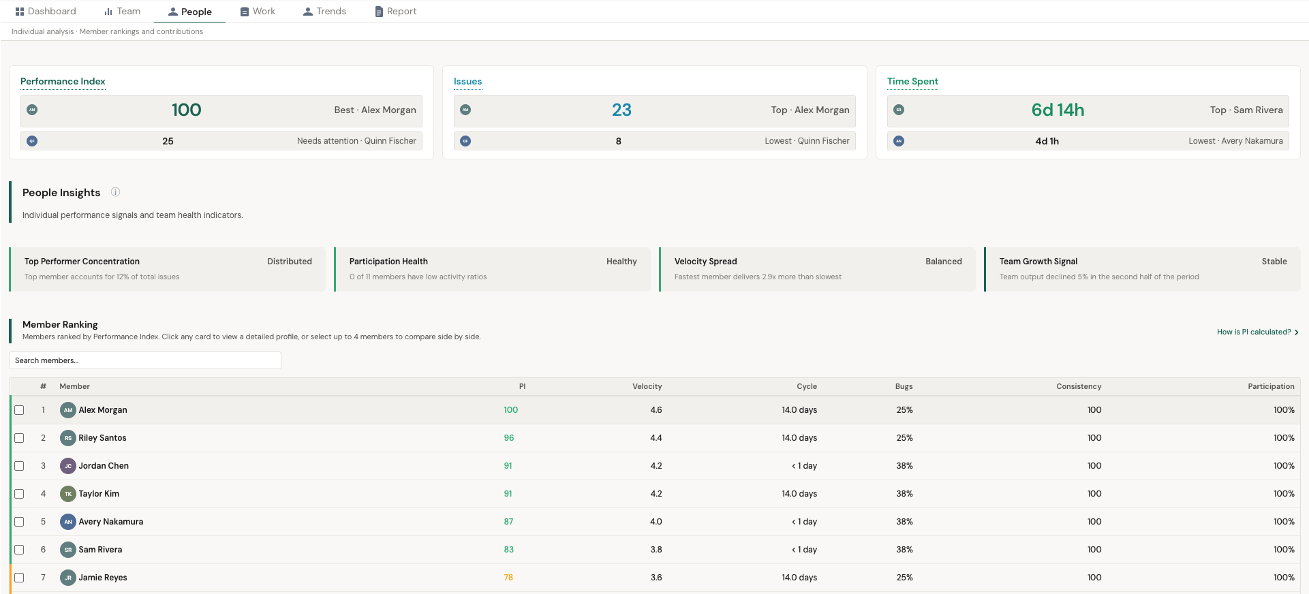Screen dimensions: 1309x594
Task: Switch to the Report tab
Action: tap(395, 12)
